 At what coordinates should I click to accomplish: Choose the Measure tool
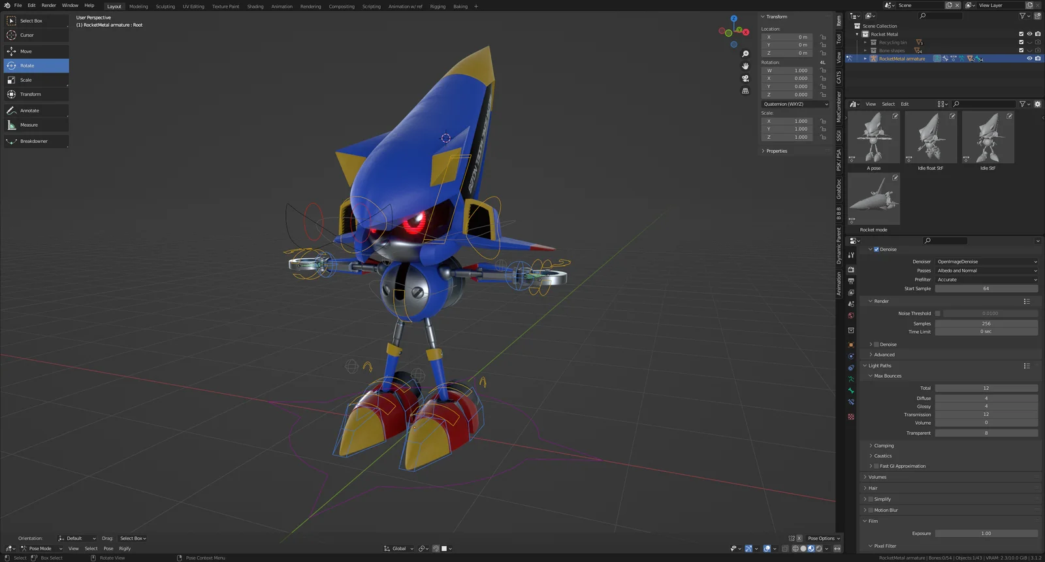pos(36,125)
